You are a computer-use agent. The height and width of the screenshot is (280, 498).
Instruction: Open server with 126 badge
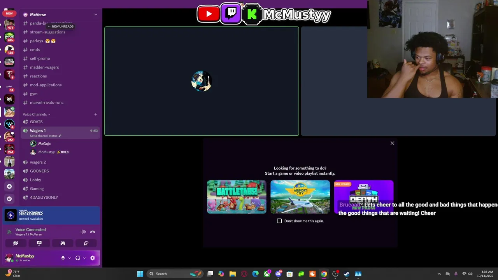coord(9,50)
